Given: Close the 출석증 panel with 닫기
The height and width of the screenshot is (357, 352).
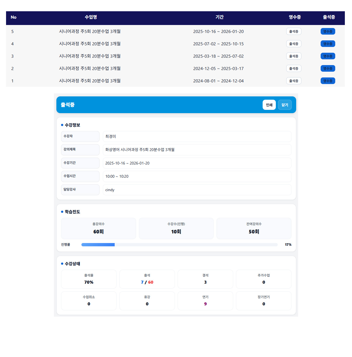Looking at the screenshot, I should (285, 105).
